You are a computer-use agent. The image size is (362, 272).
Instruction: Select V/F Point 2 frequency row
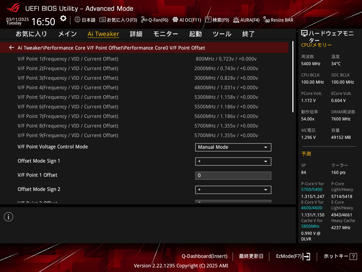(144, 68)
